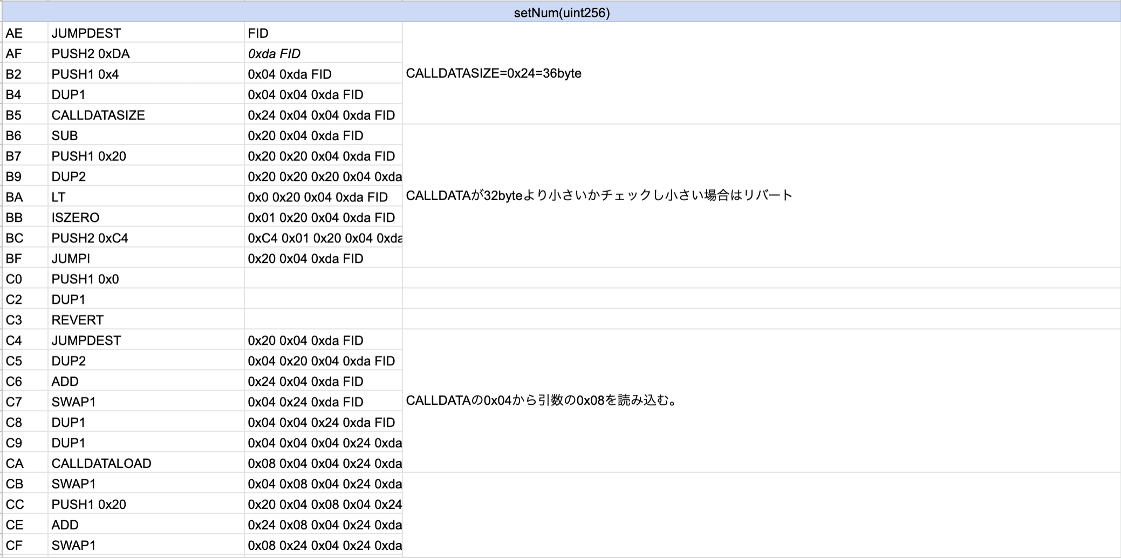This screenshot has height=558, width=1121.
Task: Select the PUSH1 0x0 opcode cell
Action: pos(146,279)
